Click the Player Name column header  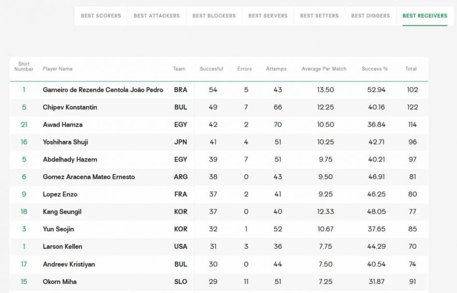(57, 69)
